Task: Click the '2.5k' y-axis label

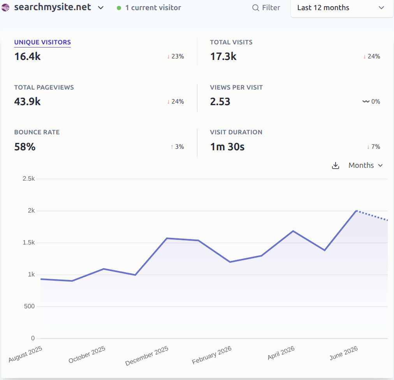Action: pyautogui.click(x=29, y=179)
